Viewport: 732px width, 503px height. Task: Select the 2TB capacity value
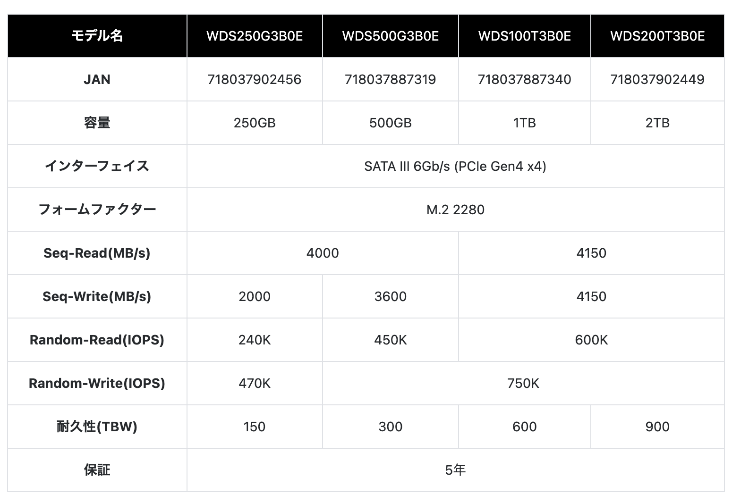click(x=657, y=123)
